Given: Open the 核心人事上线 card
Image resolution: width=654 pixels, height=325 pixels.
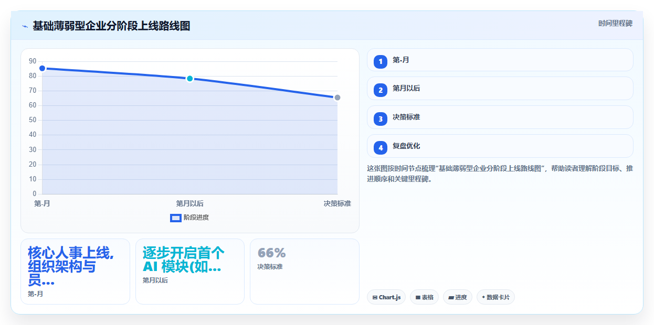Looking at the screenshot, I should tap(75, 272).
